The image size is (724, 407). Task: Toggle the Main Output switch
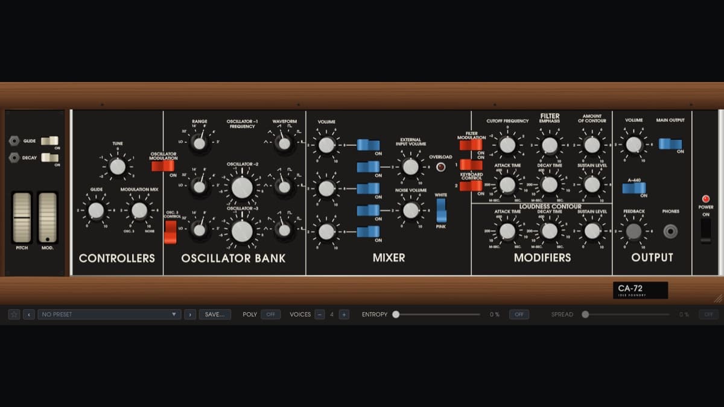tap(670, 144)
